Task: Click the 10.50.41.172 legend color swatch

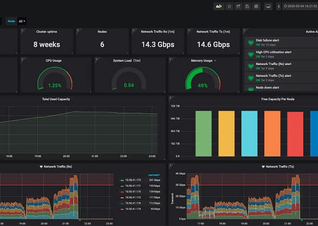Action: tap(122, 198)
